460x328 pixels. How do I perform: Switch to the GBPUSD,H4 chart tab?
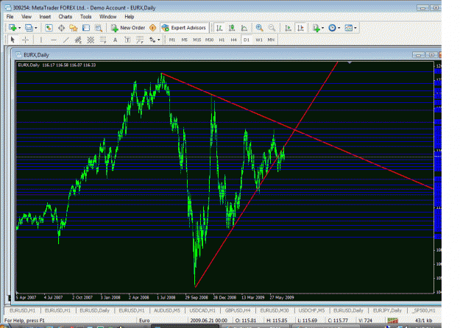tap(238, 310)
